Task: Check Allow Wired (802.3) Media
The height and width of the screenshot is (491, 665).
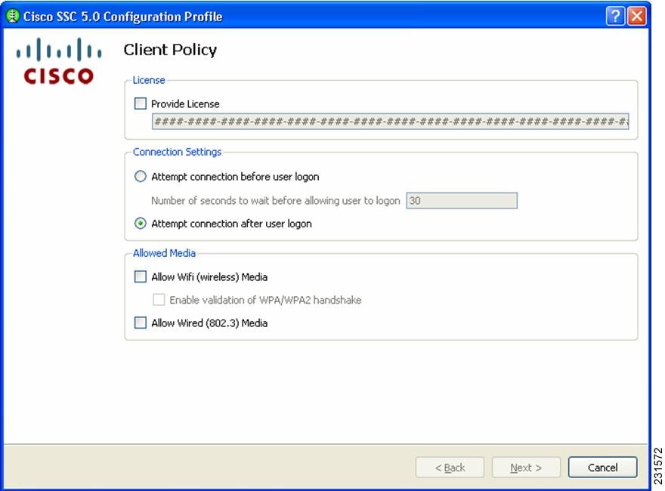Action: (141, 323)
